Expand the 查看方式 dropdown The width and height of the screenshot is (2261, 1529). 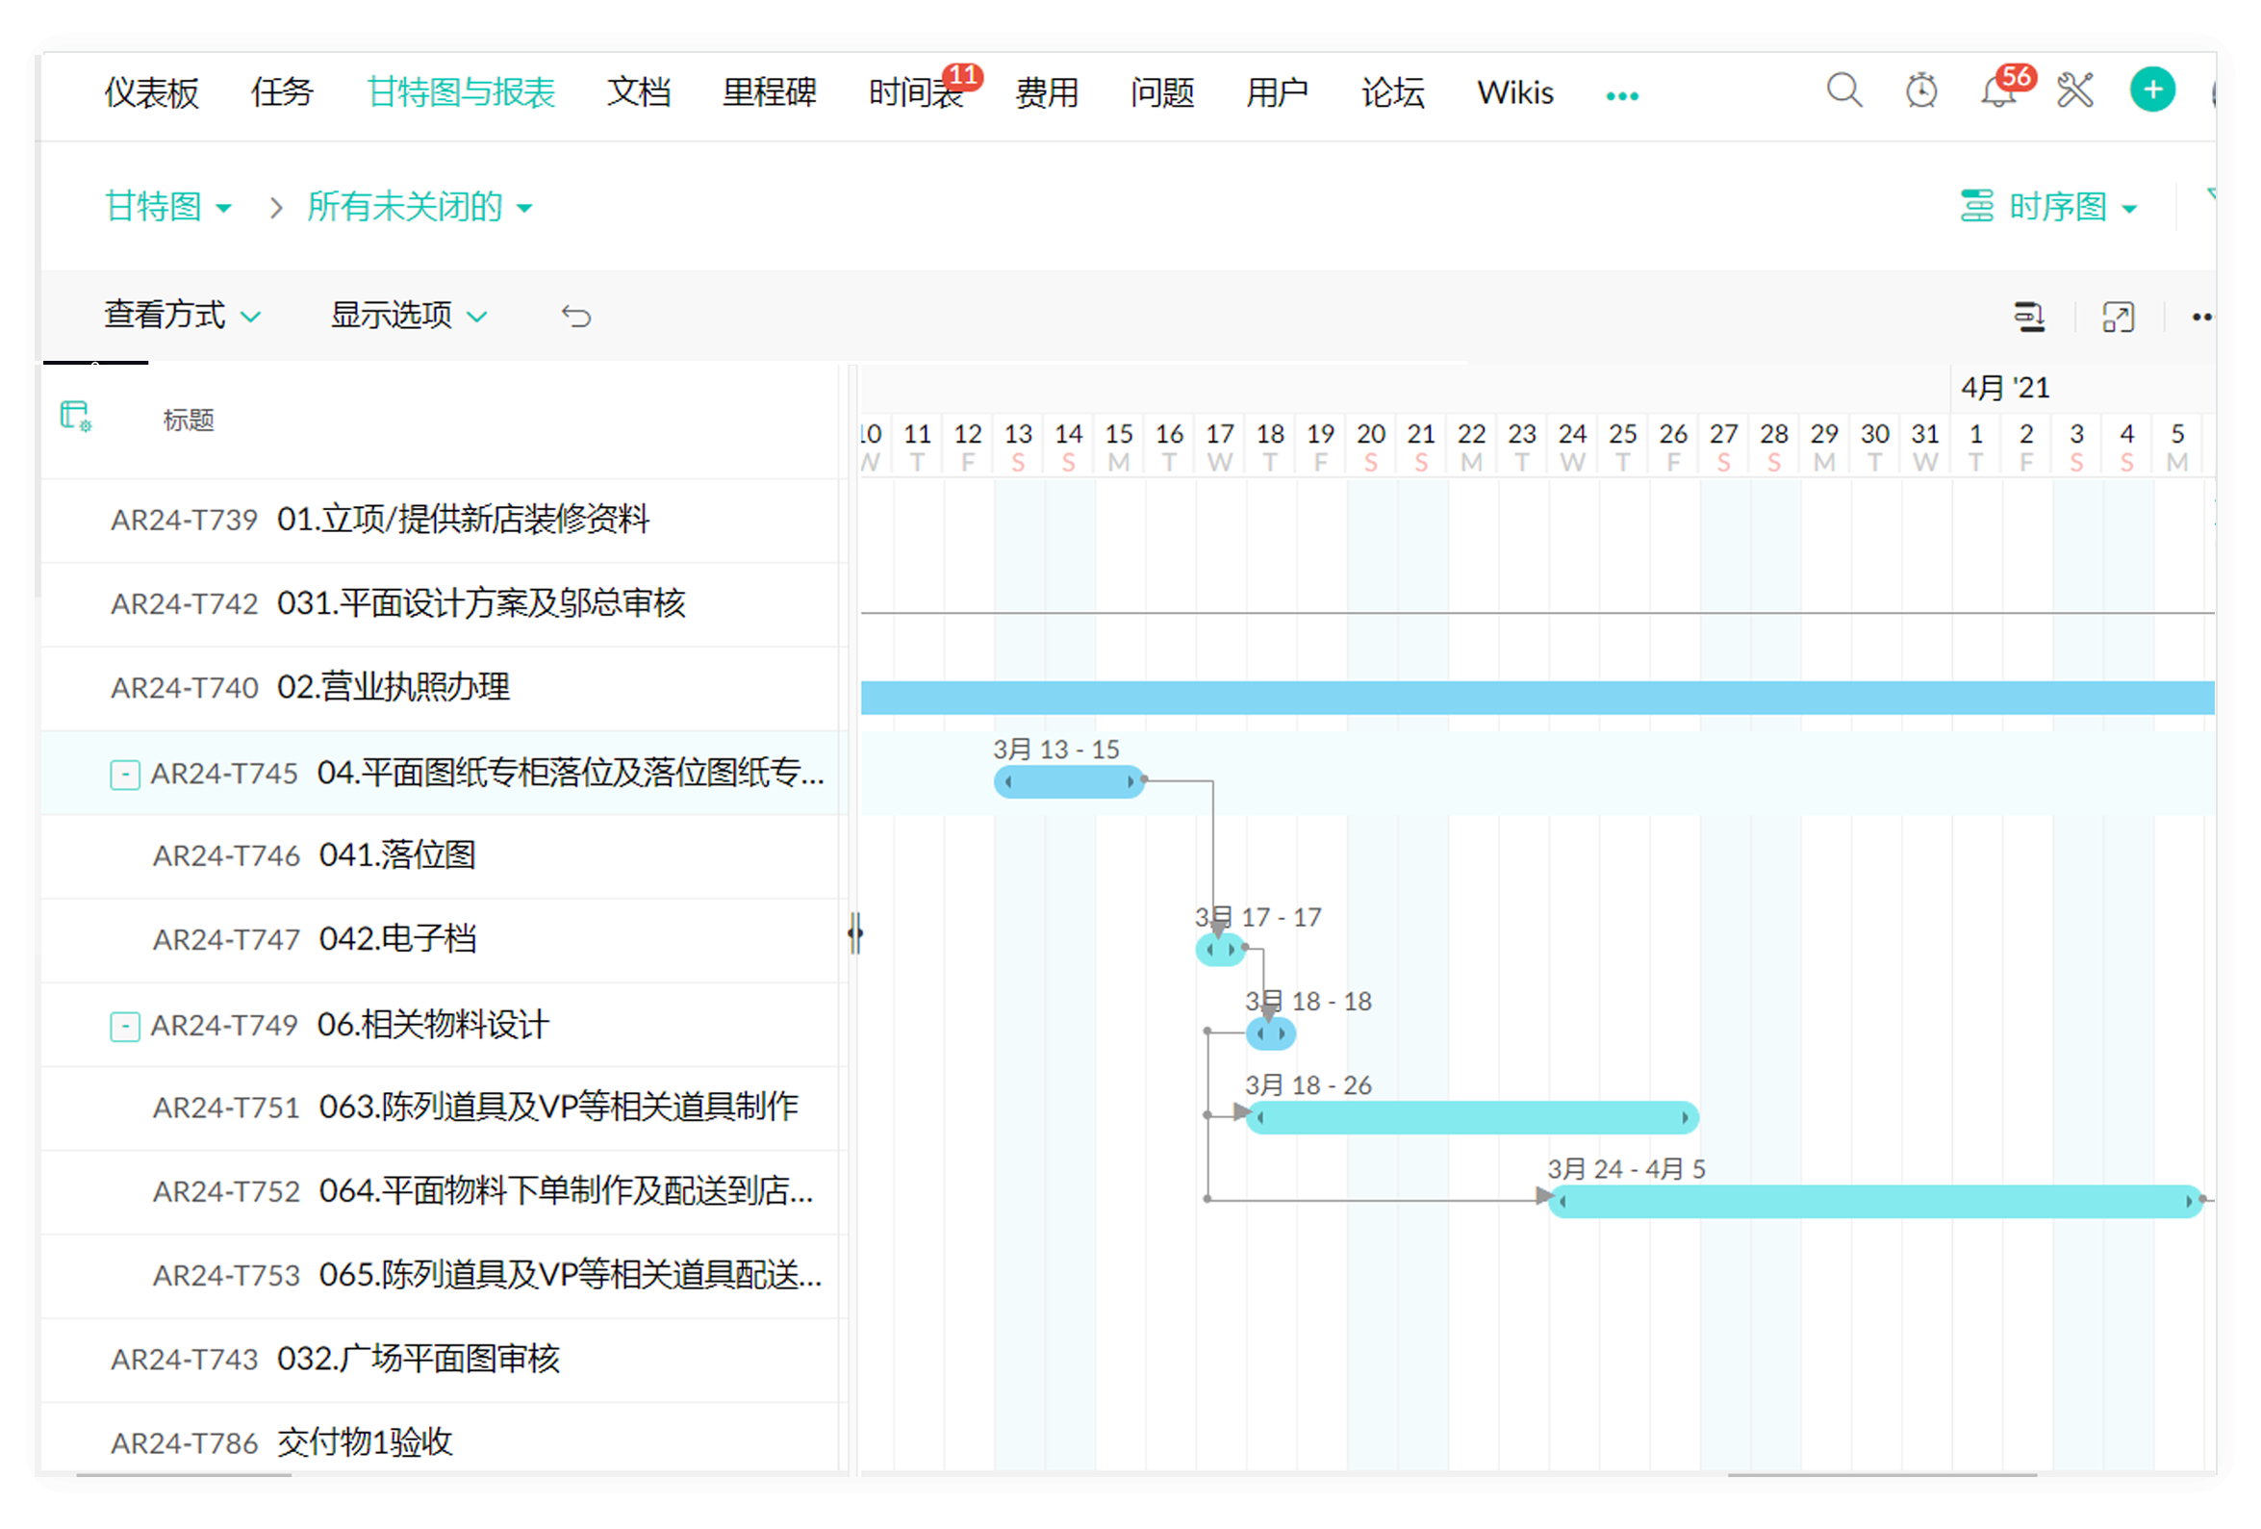point(182,316)
